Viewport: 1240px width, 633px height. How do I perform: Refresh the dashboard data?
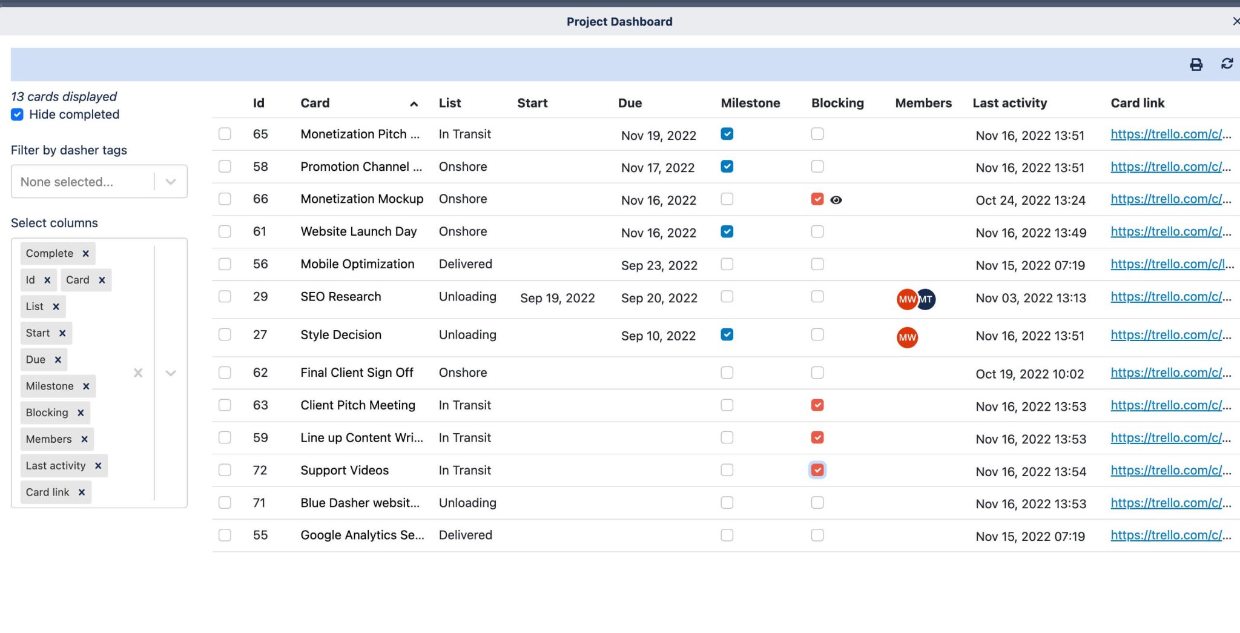coord(1227,64)
